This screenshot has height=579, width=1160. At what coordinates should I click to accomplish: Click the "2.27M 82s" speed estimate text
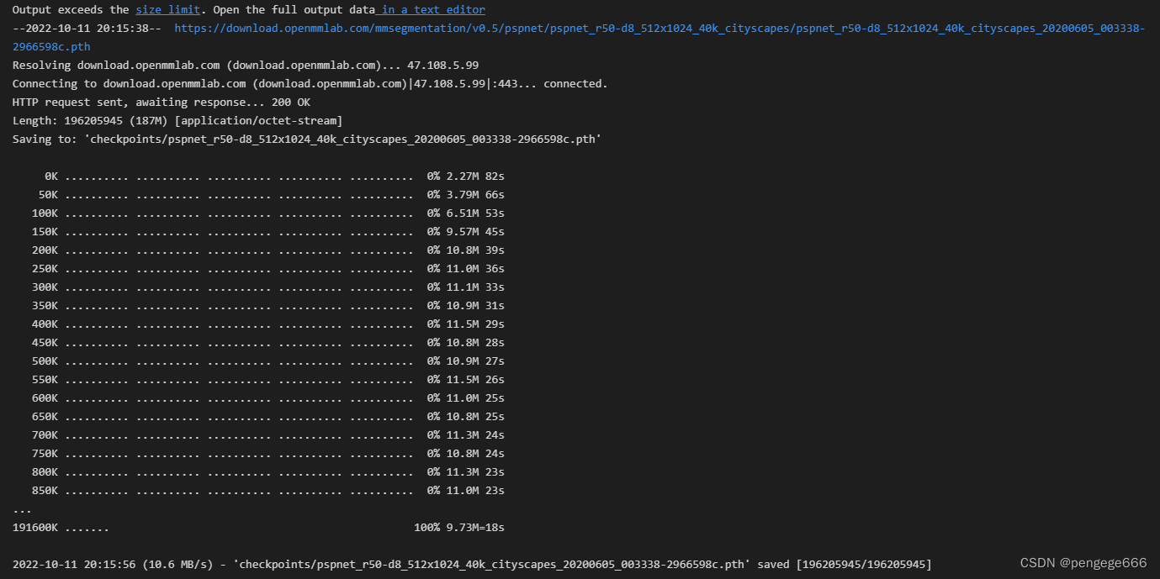(x=477, y=176)
